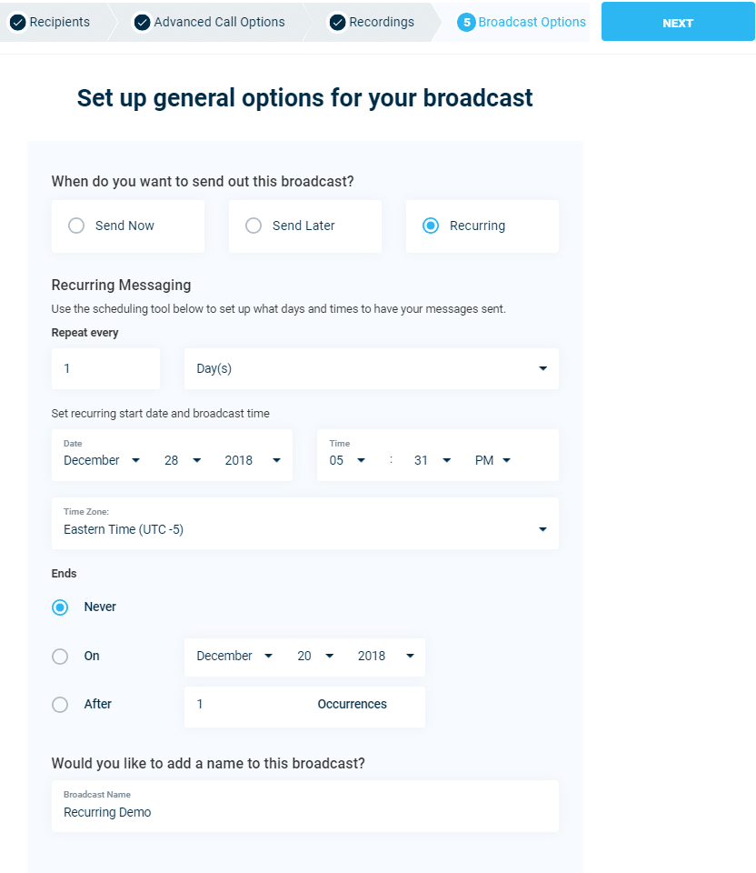Click the Advanced Call Options checkmark icon
Viewport: 756px width, 873px height.
tap(142, 22)
